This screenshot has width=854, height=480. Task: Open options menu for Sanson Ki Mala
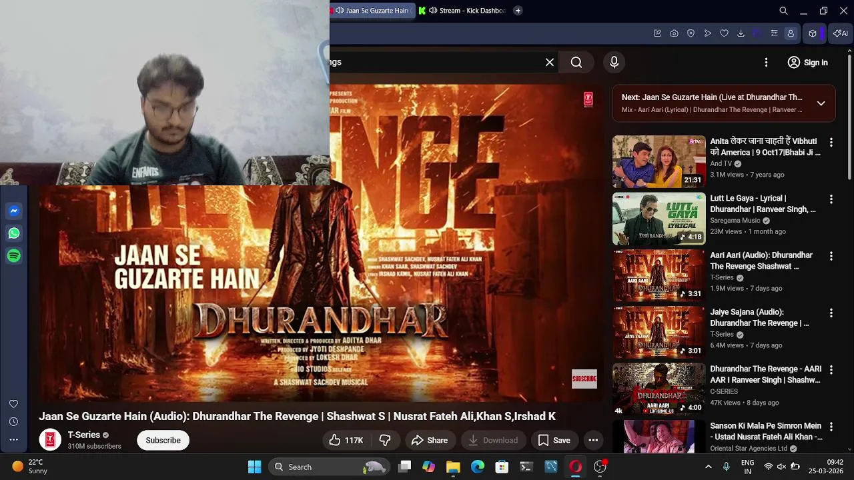pyautogui.click(x=831, y=427)
